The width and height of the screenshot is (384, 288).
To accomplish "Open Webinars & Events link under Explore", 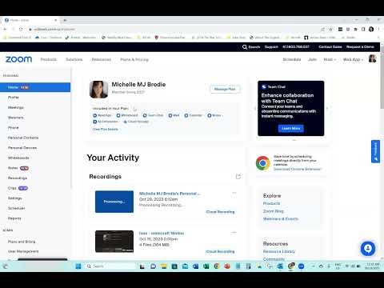I will 281,218.
